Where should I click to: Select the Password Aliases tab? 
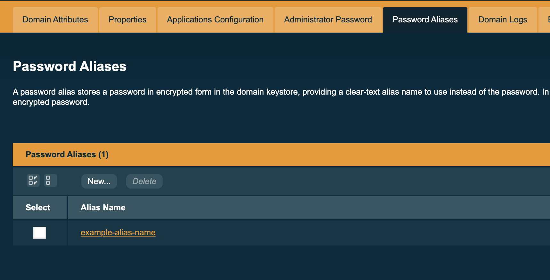[x=425, y=19]
